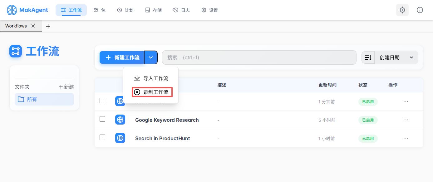
Task: Select the checkbox in the first workflow row
Action: 102,101
